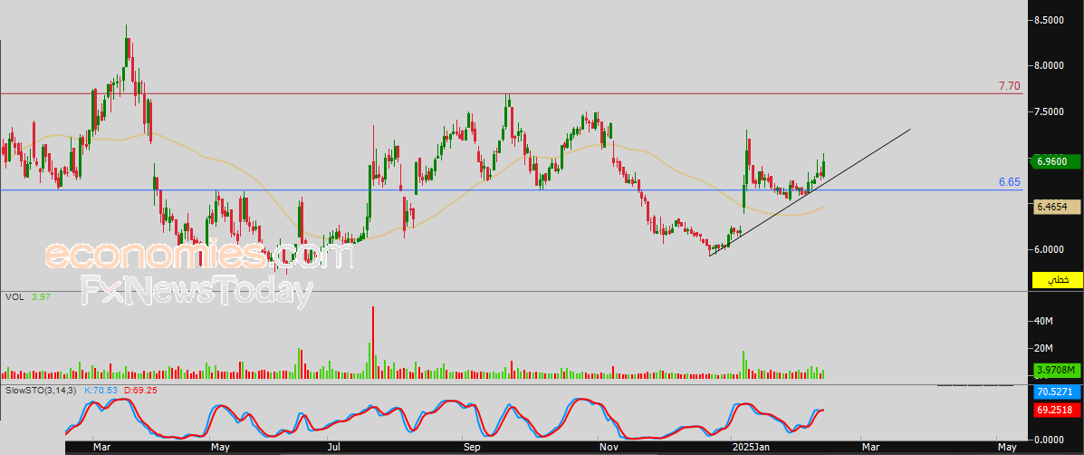Click the Jul marker on time axis
Screen dimensions: 1084x455
[335, 447]
